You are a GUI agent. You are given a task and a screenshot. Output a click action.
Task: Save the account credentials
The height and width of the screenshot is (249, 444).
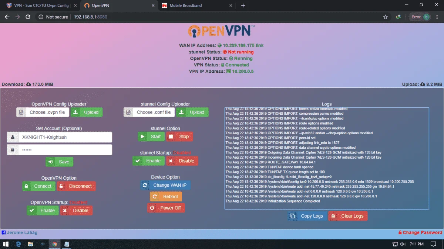coord(60,162)
